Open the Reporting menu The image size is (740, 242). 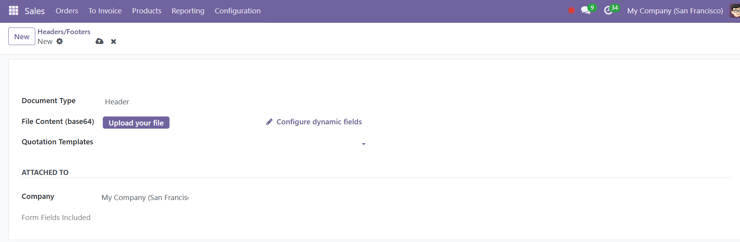click(x=188, y=11)
